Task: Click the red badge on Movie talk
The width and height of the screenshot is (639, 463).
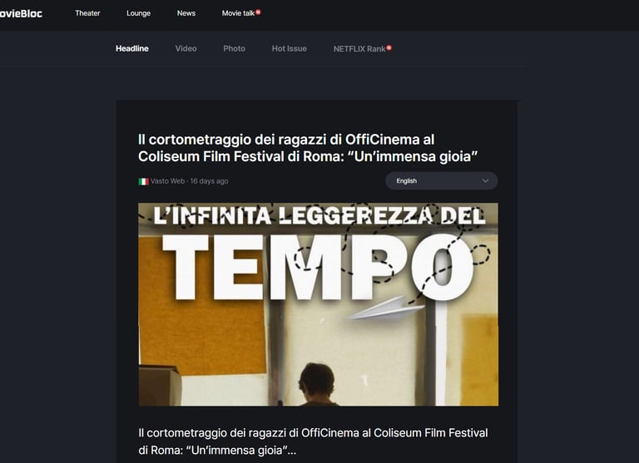Action: [258, 12]
